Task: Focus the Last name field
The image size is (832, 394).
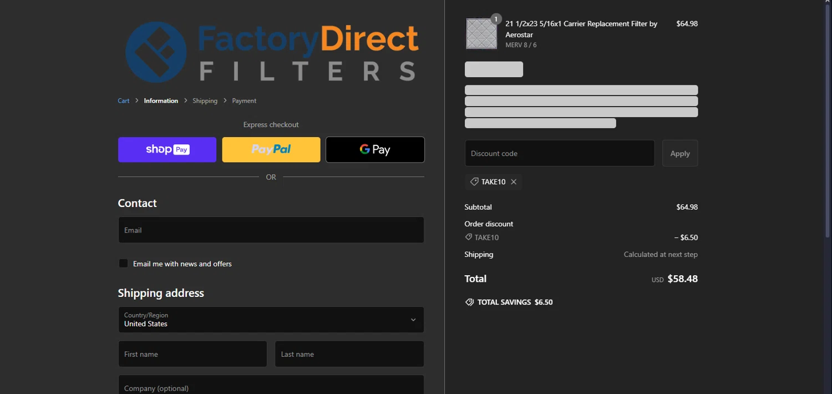Action: 349,354
